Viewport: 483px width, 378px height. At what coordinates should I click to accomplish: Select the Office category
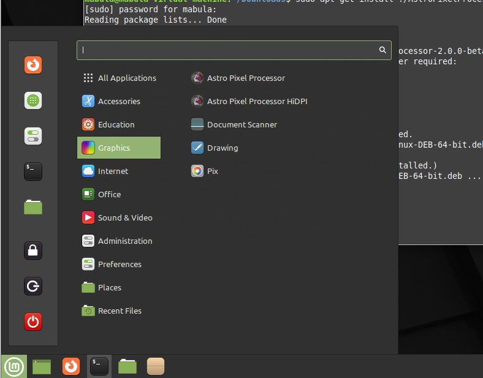[x=119, y=195]
